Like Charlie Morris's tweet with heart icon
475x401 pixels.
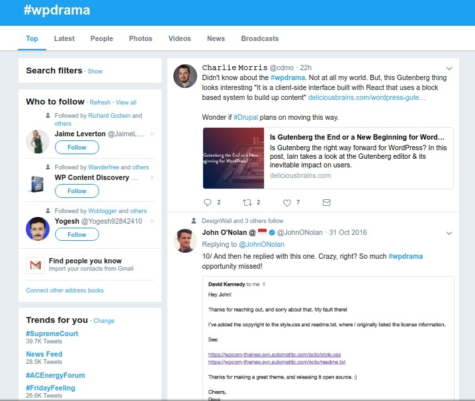(x=287, y=202)
